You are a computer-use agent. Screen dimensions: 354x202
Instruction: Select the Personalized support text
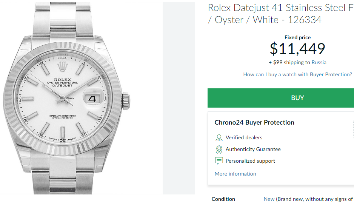pos(250,161)
